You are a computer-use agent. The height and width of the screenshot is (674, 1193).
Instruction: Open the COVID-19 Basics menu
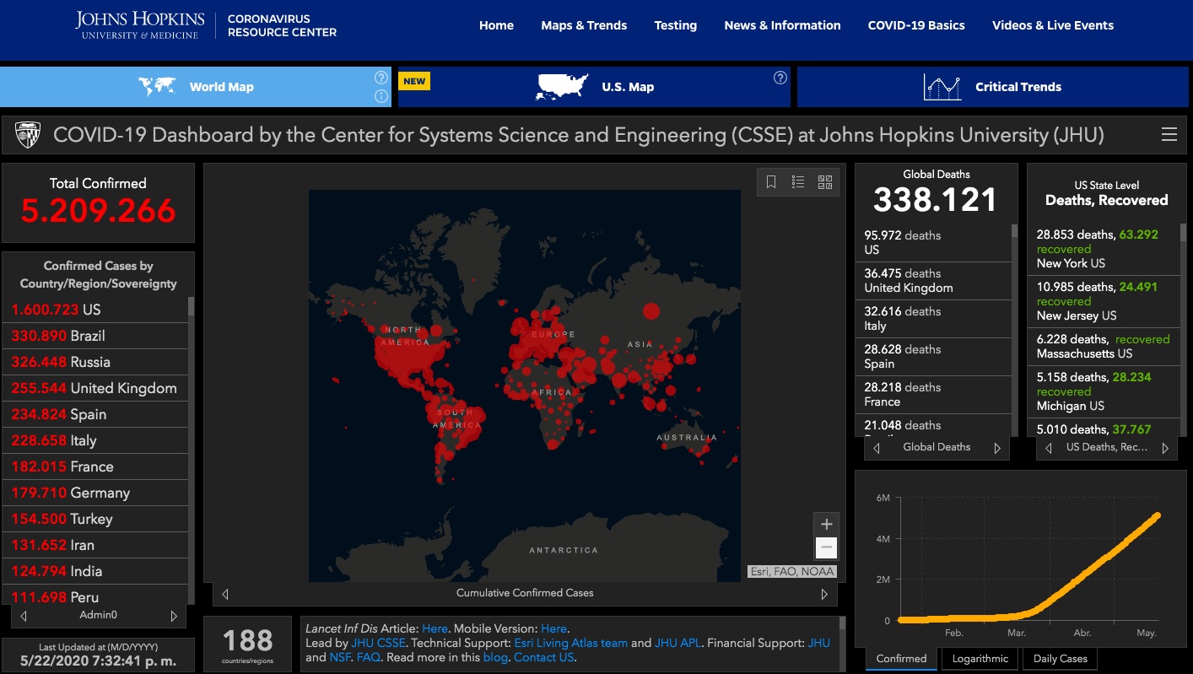pyautogui.click(x=915, y=25)
